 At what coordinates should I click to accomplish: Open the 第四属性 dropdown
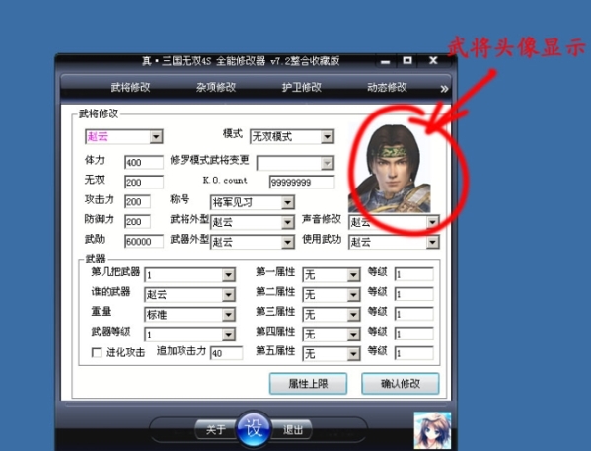(332, 335)
